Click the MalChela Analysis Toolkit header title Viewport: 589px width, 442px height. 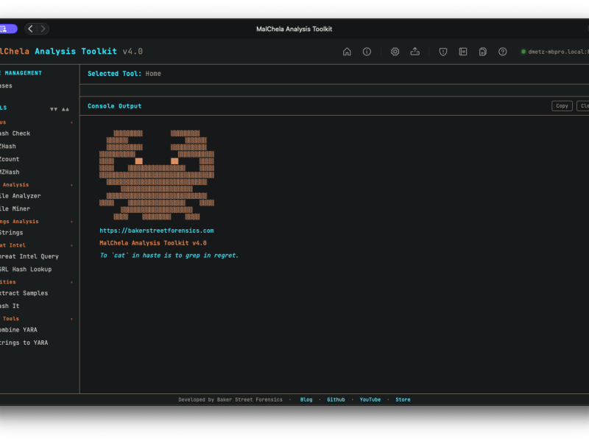[x=59, y=51]
